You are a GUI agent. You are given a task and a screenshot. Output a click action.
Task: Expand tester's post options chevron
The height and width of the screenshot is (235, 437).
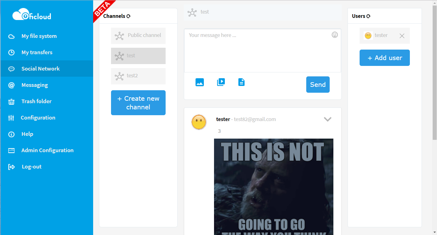[328, 119]
